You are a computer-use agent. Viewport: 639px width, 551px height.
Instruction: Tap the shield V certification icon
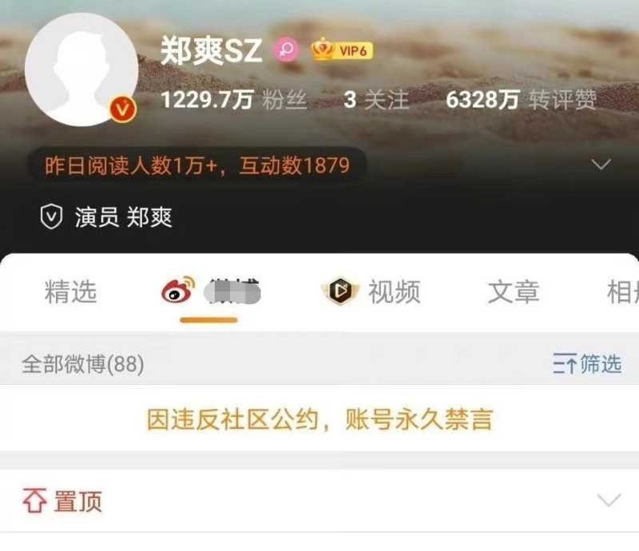51,216
